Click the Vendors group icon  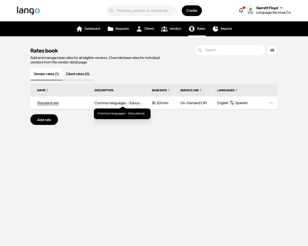coord(164,29)
